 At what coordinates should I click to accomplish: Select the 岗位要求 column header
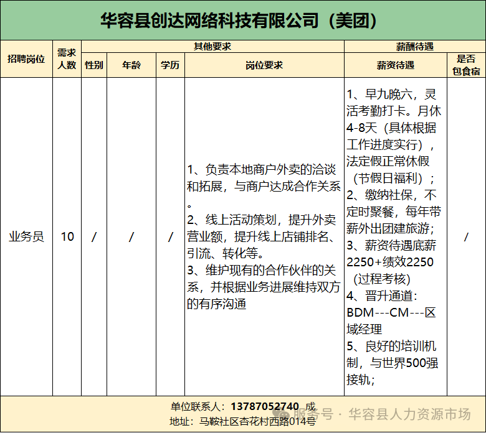(x=264, y=65)
